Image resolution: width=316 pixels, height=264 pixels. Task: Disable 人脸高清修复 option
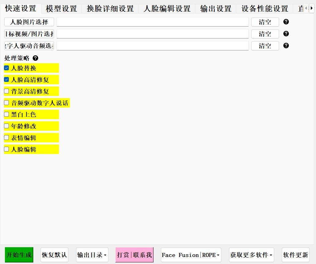(6, 79)
